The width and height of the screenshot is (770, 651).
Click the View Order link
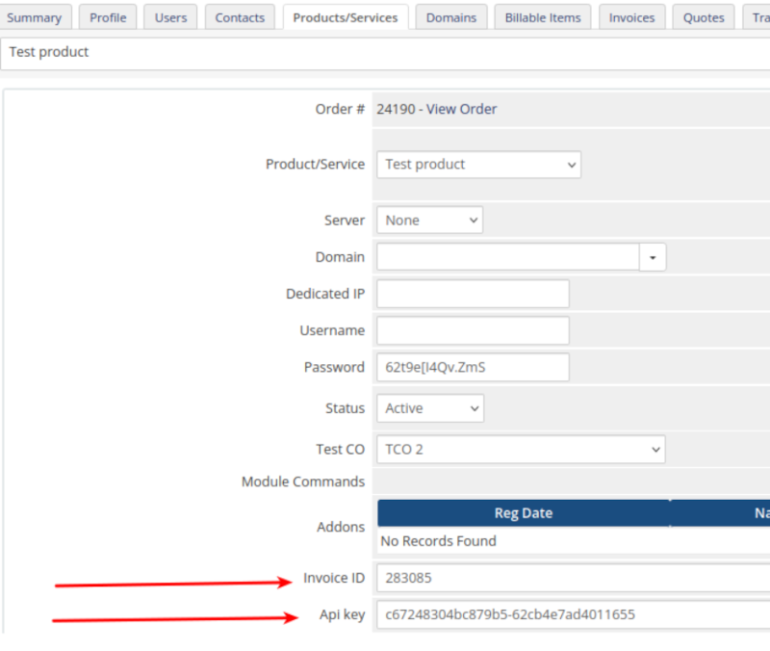point(461,109)
